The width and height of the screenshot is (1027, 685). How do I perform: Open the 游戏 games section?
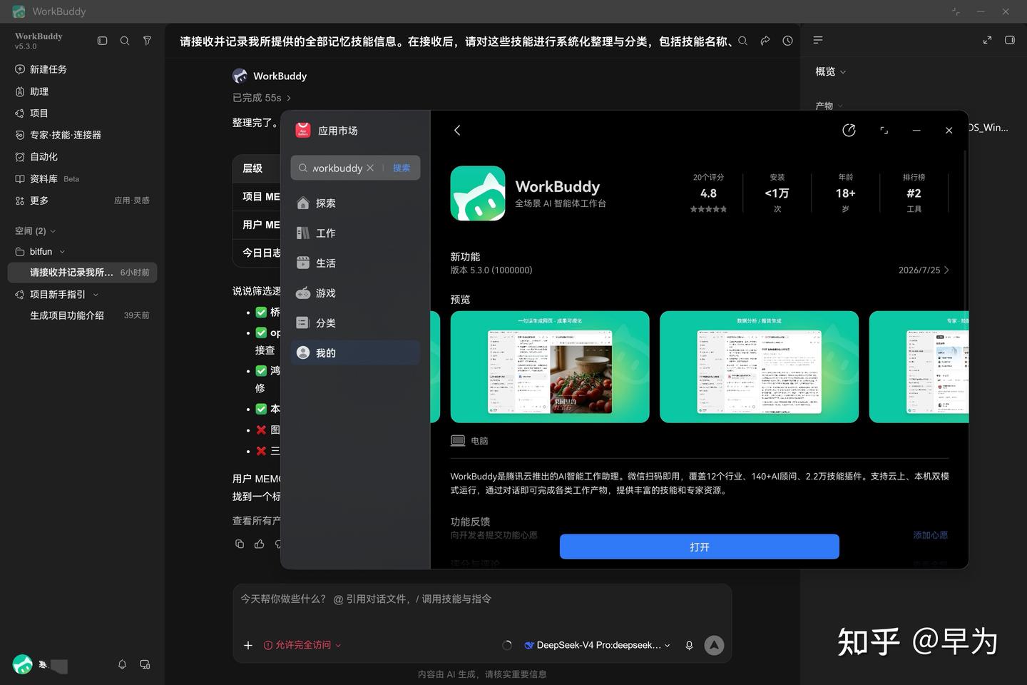click(355, 293)
